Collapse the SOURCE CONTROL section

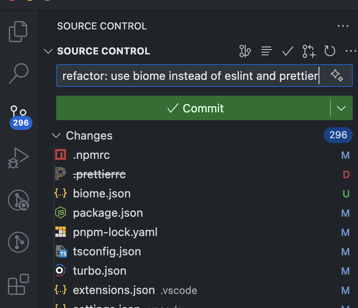[48, 51]
